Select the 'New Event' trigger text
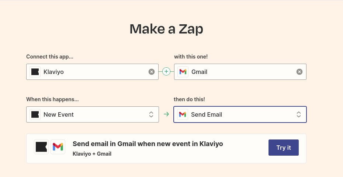The width and height of the screenshot is (343, 177). coord(59,114)
